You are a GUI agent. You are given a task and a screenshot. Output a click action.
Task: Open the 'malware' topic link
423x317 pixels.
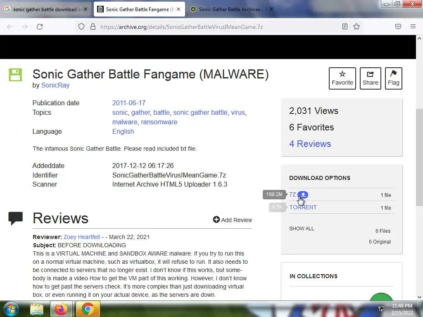[125, 122]
